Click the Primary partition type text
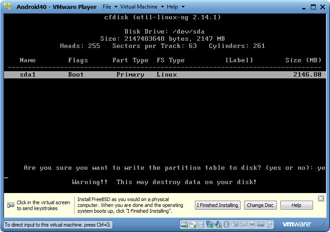Image resolution: width=330 pixels, height=232 pixels. click(x=130, y=75)
